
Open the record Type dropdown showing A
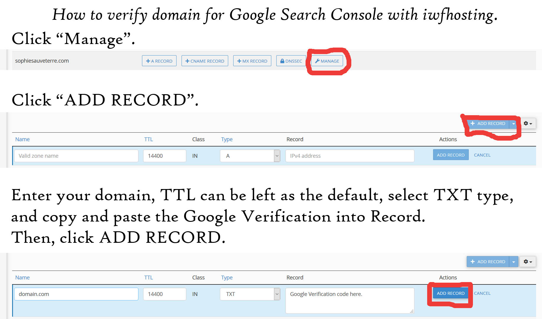click(x=250, y=156)
